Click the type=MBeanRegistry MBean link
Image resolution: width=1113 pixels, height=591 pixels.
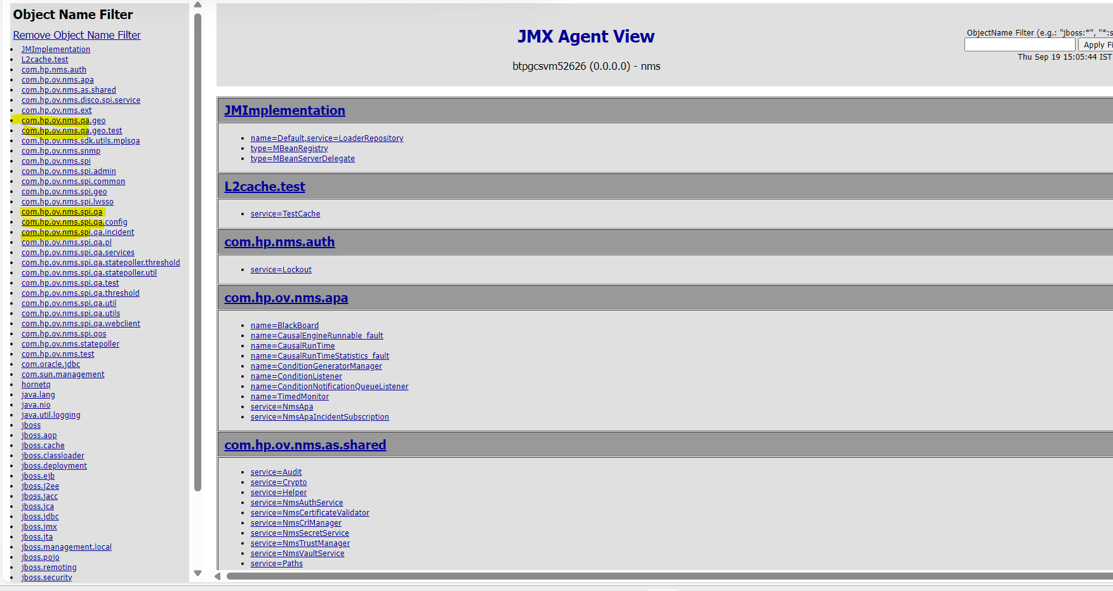(x=289, y=149)
